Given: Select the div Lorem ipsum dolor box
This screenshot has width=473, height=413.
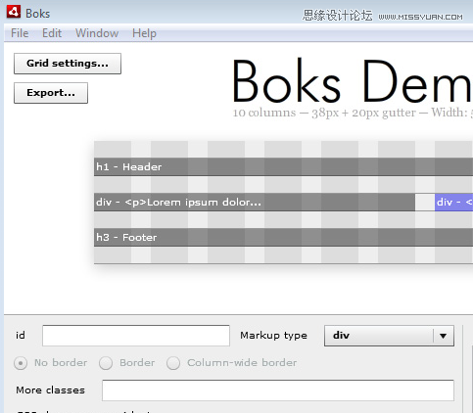Looking at the screenshot, I should 255,202.
